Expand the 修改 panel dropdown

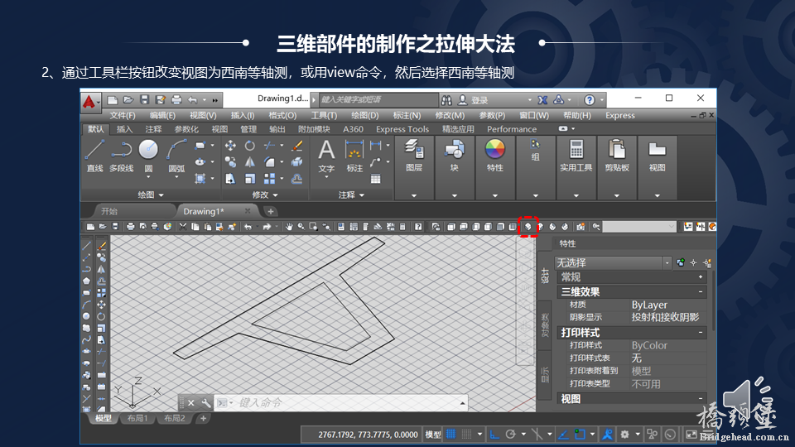click(265, 195)
